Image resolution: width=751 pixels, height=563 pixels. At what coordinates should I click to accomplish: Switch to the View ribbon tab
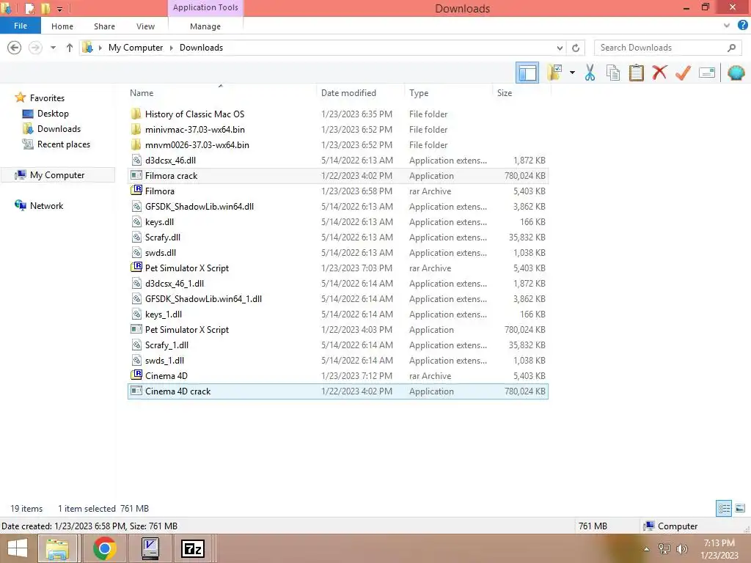click(x=146, y=26)
